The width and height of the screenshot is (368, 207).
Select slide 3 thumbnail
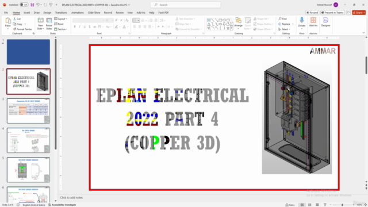pyautogui.click(x=28, y=111)
